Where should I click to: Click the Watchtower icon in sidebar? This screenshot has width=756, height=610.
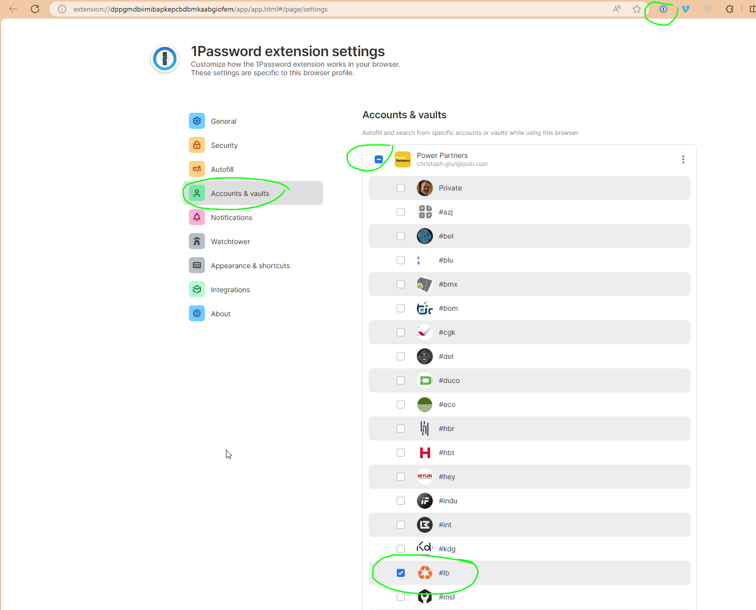tap(197, 241)
